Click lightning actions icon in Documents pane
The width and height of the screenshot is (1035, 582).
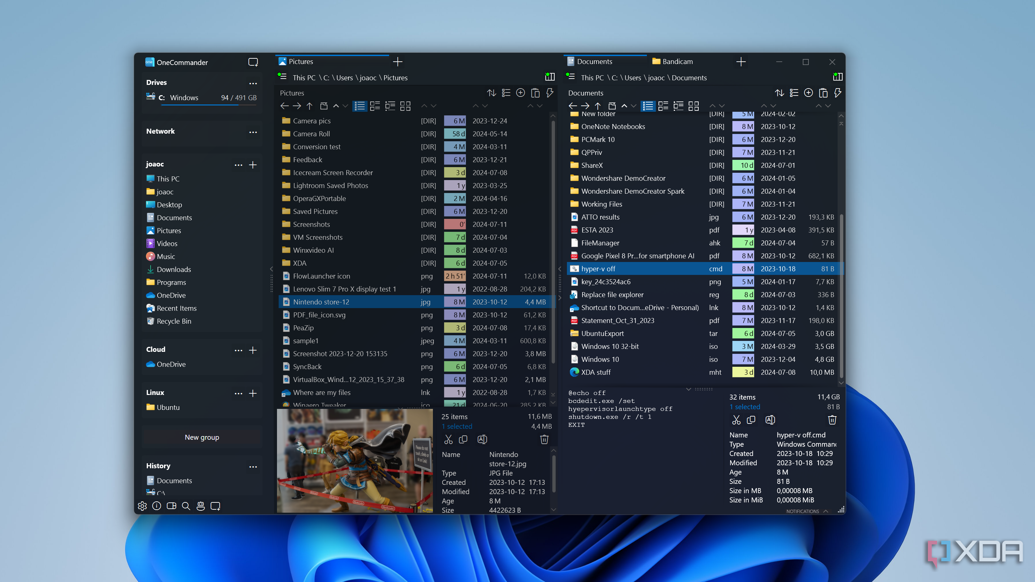click(x=838, y=93)
